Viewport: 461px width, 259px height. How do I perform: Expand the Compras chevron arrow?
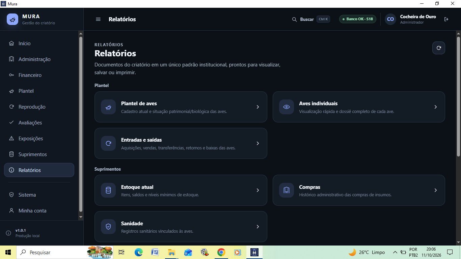[436, 190]
